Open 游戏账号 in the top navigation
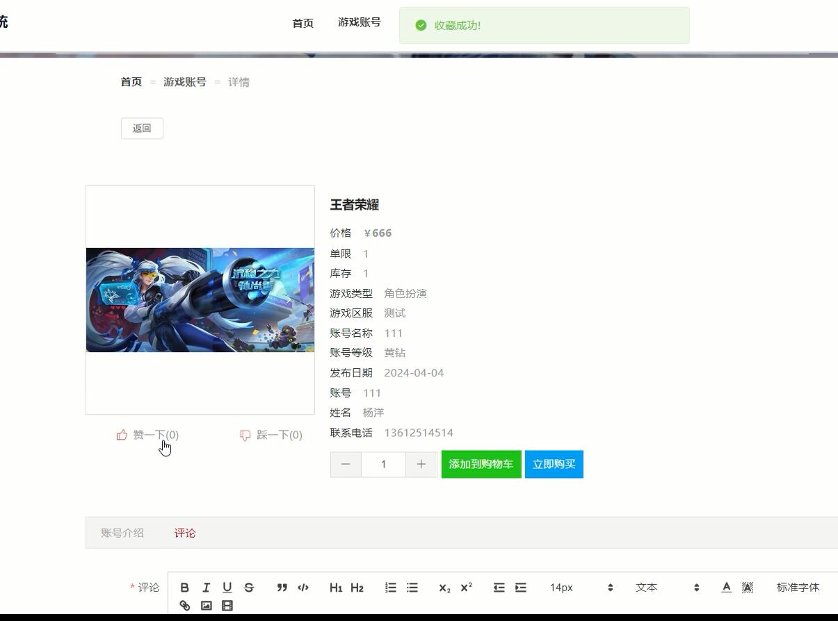The image size is (838, 621). [360, 22]
